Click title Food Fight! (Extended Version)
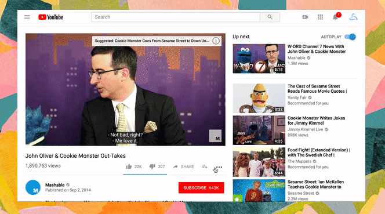The height and width of the screenshot is (214, 385). coord(319,153)
